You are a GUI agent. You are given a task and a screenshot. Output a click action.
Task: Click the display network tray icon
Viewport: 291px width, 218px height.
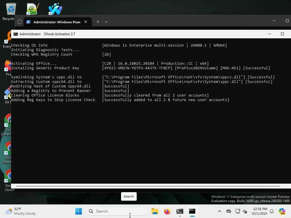(238, 211)
